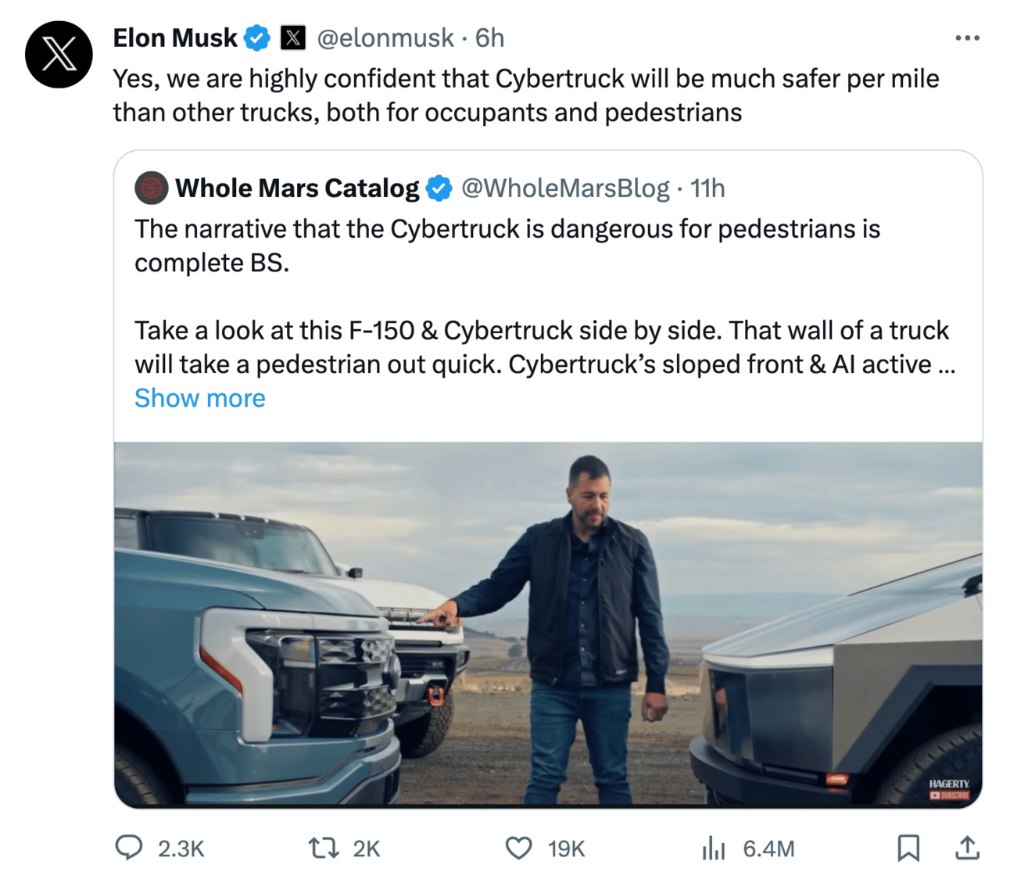Like the tweet with heart icon
This screenshot has width=1010, height=883.
[518, 848]
